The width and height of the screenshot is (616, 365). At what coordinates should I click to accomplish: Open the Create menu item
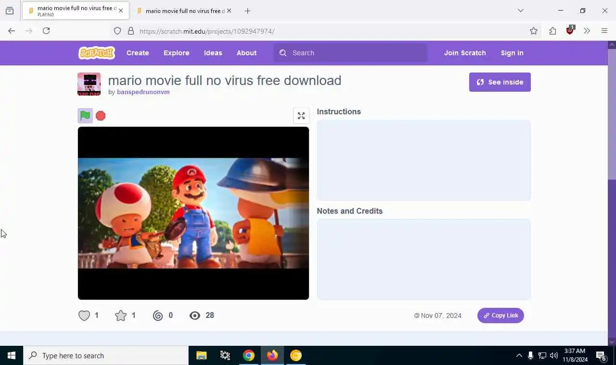[138, 53]
